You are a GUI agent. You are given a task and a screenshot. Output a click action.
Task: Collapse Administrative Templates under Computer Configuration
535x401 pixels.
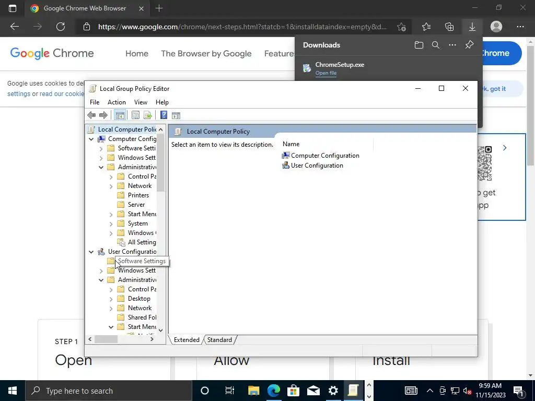tap(101, 168)
